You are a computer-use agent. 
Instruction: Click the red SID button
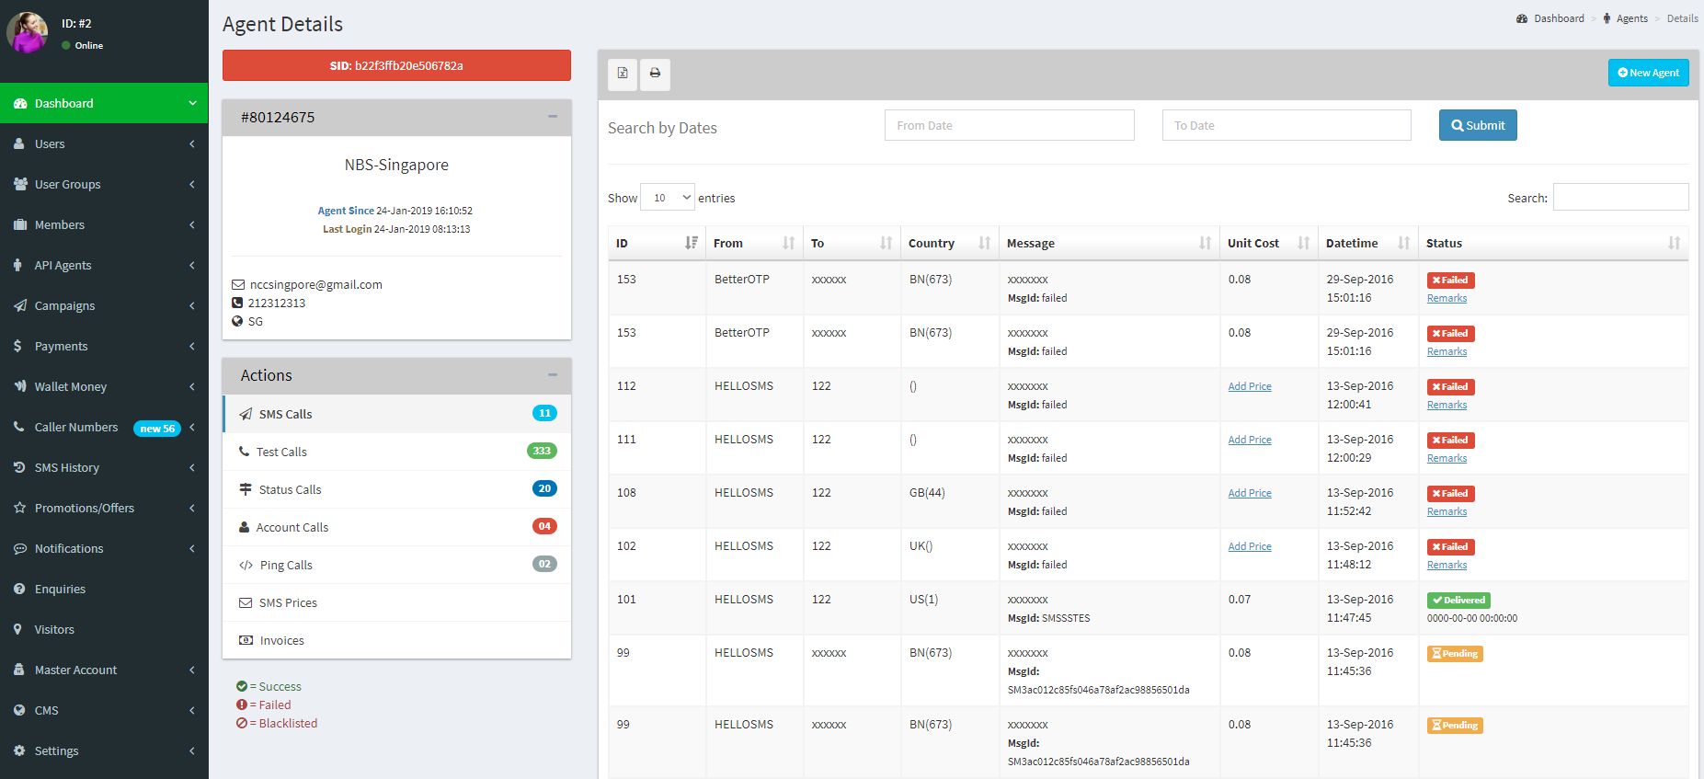click(x=396, y=65)
